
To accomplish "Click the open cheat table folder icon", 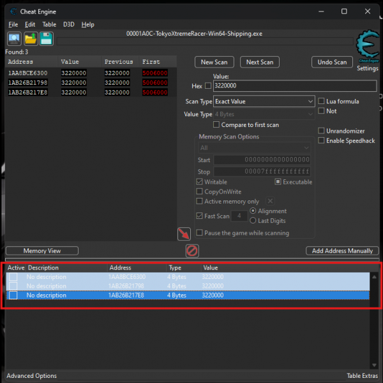I will pos(31,38).
